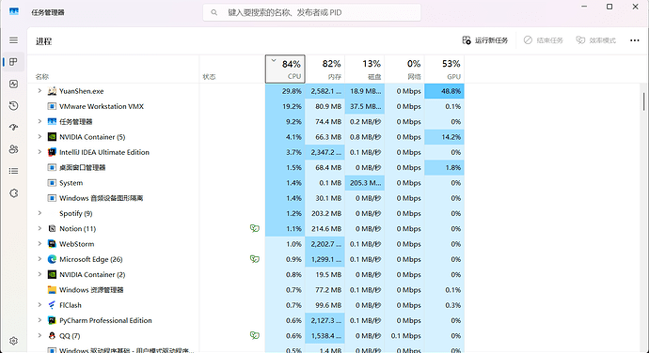
Task: Select the System process row
Action: click(x=245, y=183)
